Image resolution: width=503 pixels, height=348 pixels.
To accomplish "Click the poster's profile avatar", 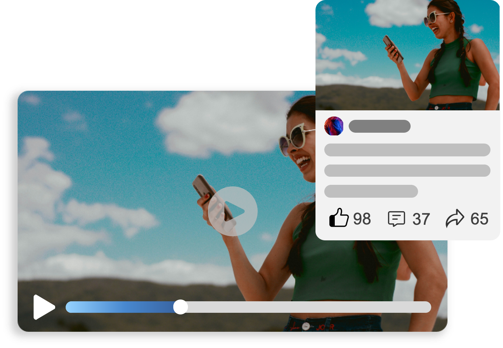I will (334, 126).
